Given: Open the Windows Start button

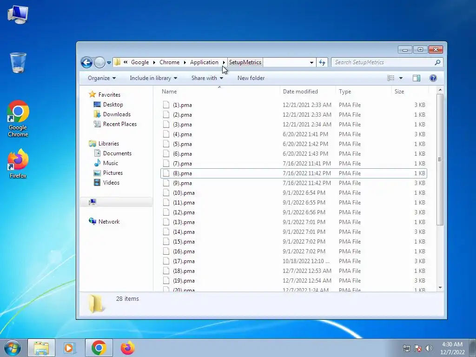Looking at the screenshot, I should click(x=12, y=348).
